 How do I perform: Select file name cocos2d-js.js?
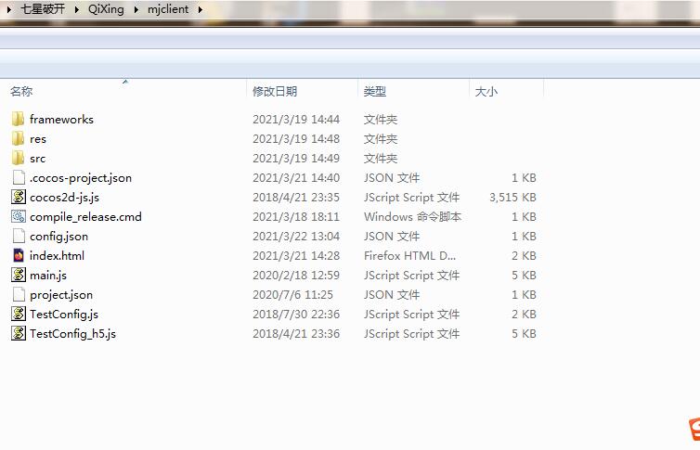(x=65, y=197)
